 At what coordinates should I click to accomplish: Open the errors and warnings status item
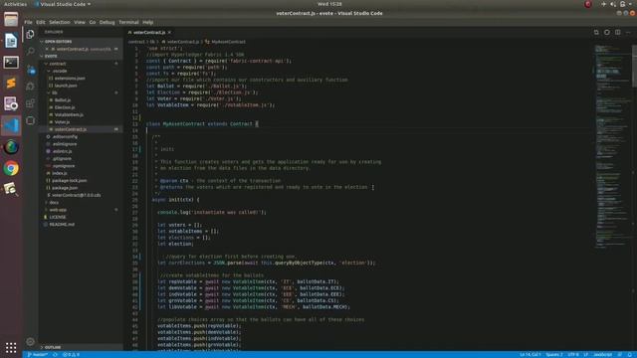pyautogui.click(x=71, y=355)
